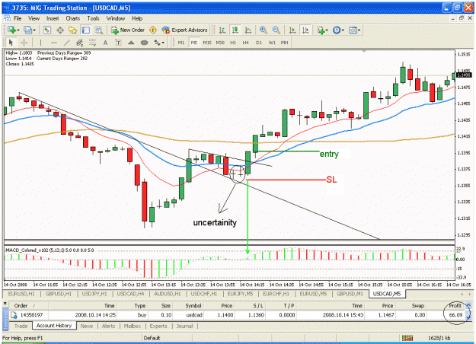Open the Indicators list dropdown

coord(322,30)
